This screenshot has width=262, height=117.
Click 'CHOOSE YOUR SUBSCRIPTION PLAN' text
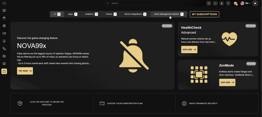[125, 103]
